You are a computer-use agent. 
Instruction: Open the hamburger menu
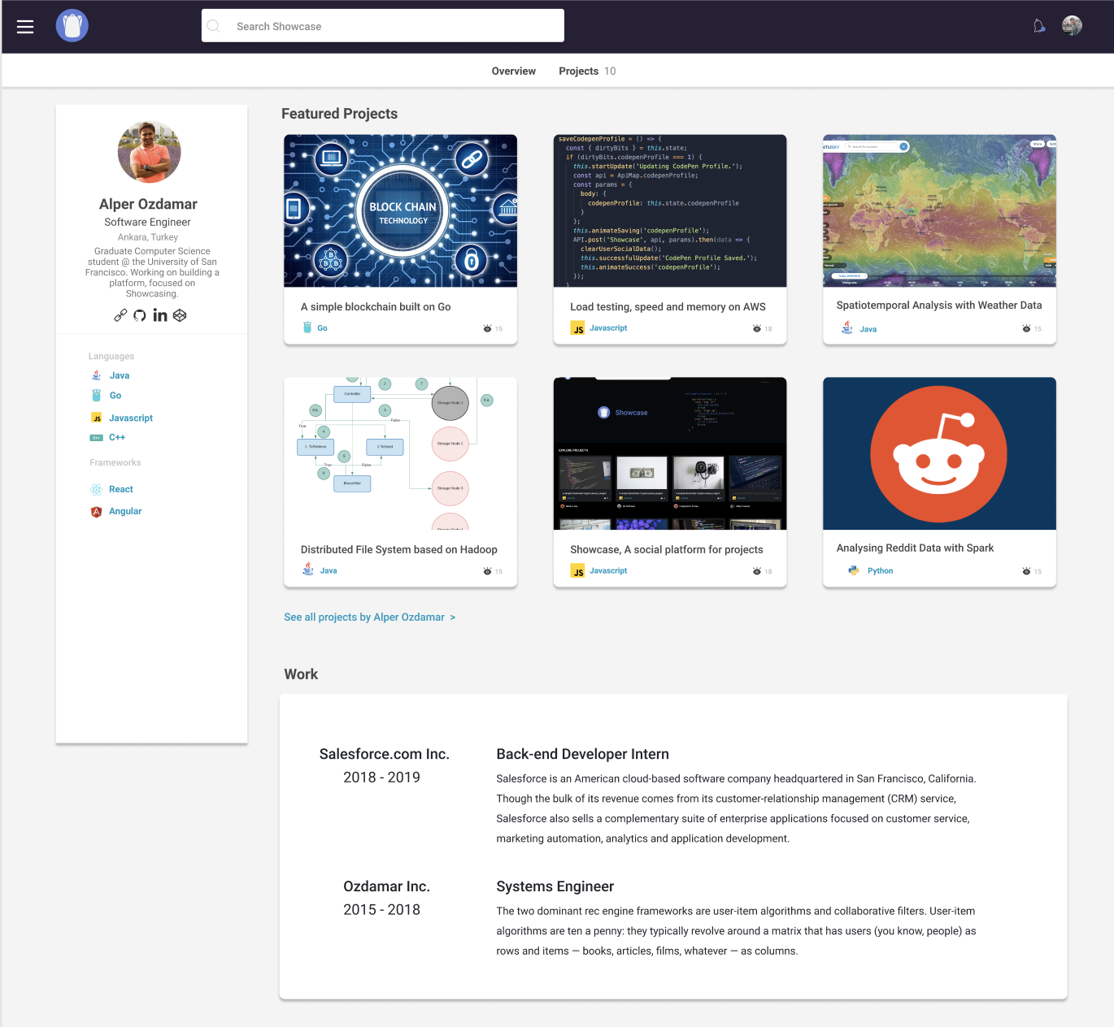(x=25, y=27)
